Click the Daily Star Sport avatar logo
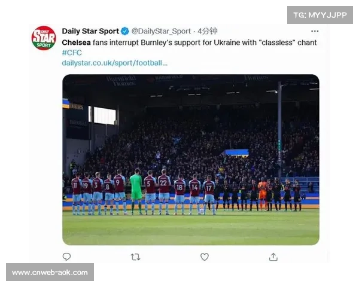The image size is (359, 287). [44, 38]
